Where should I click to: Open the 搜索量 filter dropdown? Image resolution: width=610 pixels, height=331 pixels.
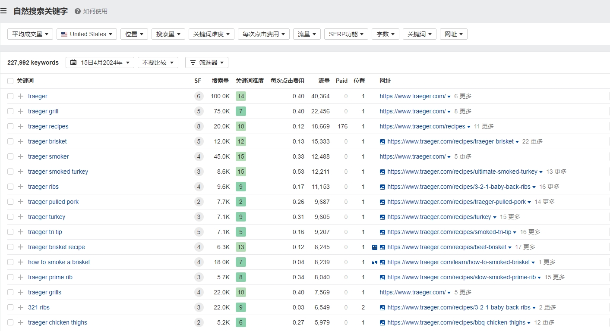click(x=168, y=34)
